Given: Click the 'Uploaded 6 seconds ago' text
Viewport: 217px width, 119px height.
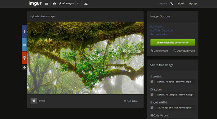Looking at the screenshot, I should (42, 16).
